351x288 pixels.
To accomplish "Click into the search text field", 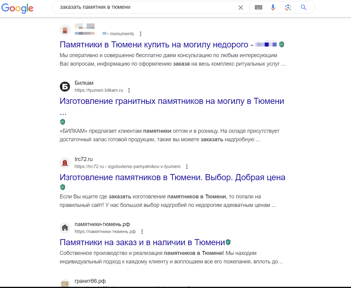I will click(x=146, y=7).
